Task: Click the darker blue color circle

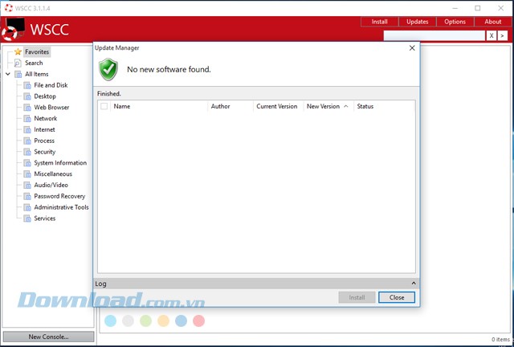Action: pyautogui.click(x=181, y=320)
